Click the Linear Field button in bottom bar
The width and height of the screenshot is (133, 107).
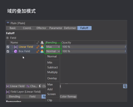[x=15, y=86]
